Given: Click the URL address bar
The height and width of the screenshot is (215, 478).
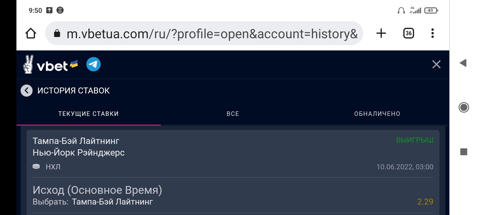Looking at the screenshot, I should click(209, 33).
